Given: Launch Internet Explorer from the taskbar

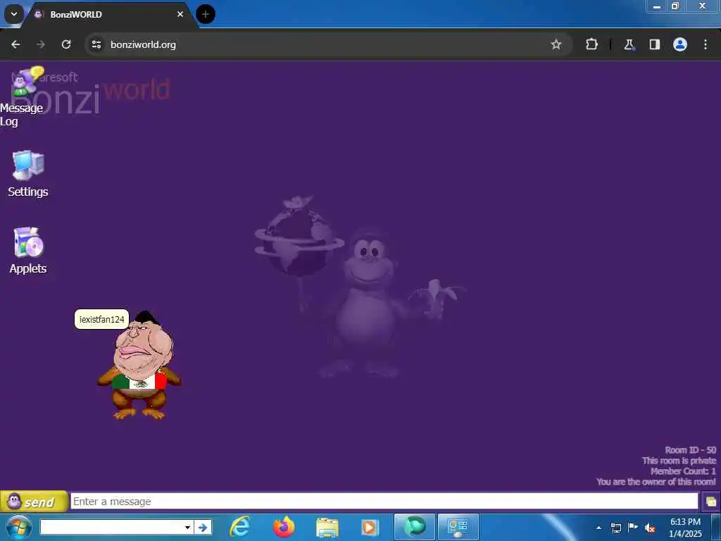Looking at the screenshot, I should (x=240, y=527).
